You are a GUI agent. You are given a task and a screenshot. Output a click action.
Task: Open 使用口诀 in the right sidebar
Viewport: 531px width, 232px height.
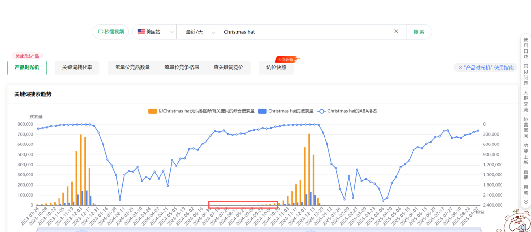526,48
